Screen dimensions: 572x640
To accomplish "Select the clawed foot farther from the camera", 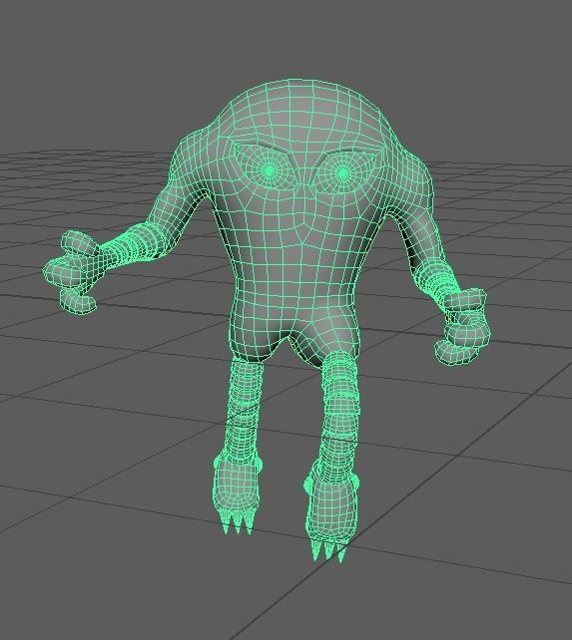I will tap(238, 491).
